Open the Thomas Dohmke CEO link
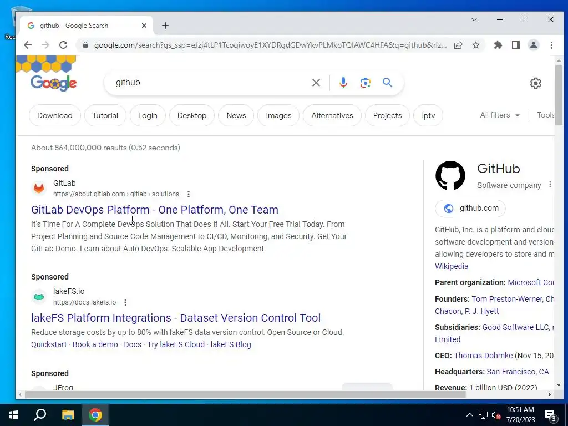 (x=483, y=356)
